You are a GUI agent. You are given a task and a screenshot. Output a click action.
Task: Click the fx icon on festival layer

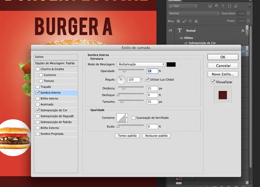(x=243, y=31)
